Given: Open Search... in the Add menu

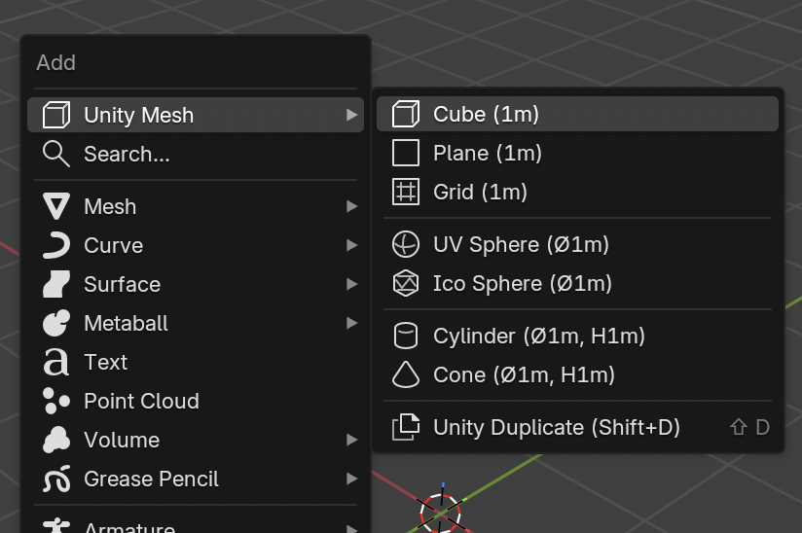Looking at the screenshot, I should pyautogui.click(x=196, y=154).
